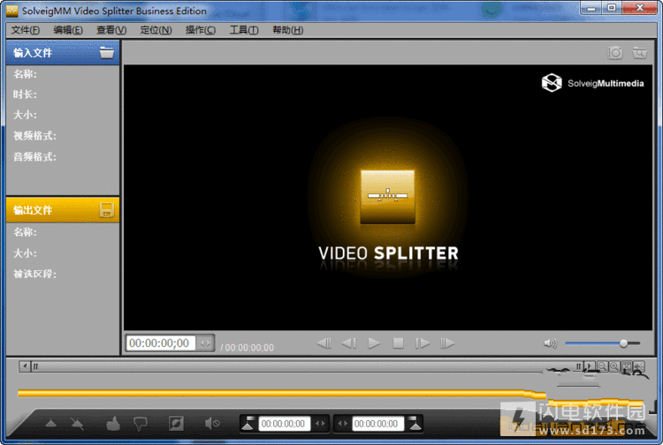Click the 音频格式: label in the input panel
Viewport: 663px width, 445px height.
tap(34, 156)
